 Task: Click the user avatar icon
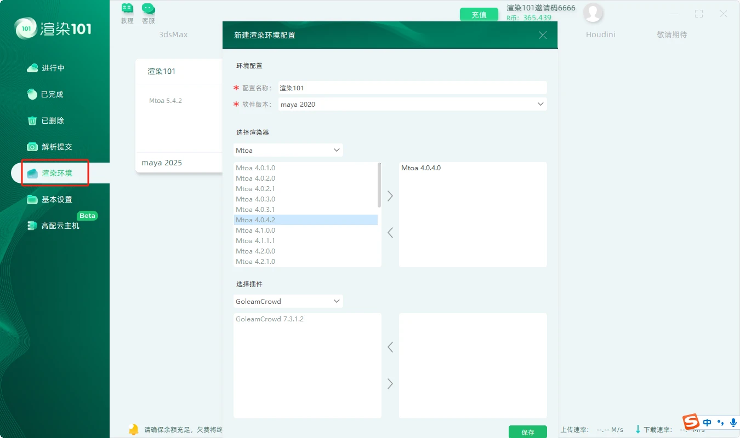pyautogui.click(x=593, y=13)
